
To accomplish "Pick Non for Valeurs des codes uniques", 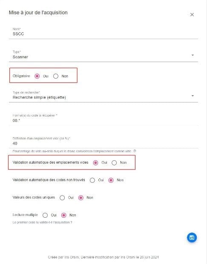I will click(x=81, y=198).
